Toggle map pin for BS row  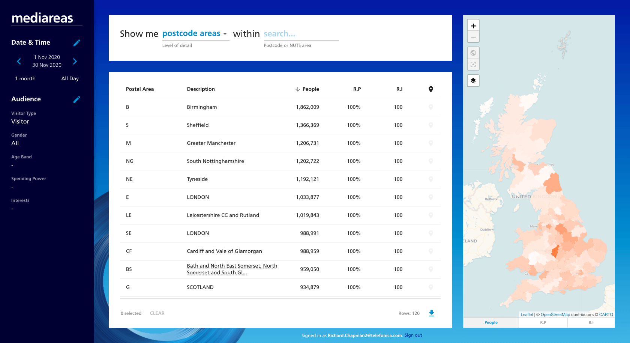pyautogui.click(x=431, y=269)
